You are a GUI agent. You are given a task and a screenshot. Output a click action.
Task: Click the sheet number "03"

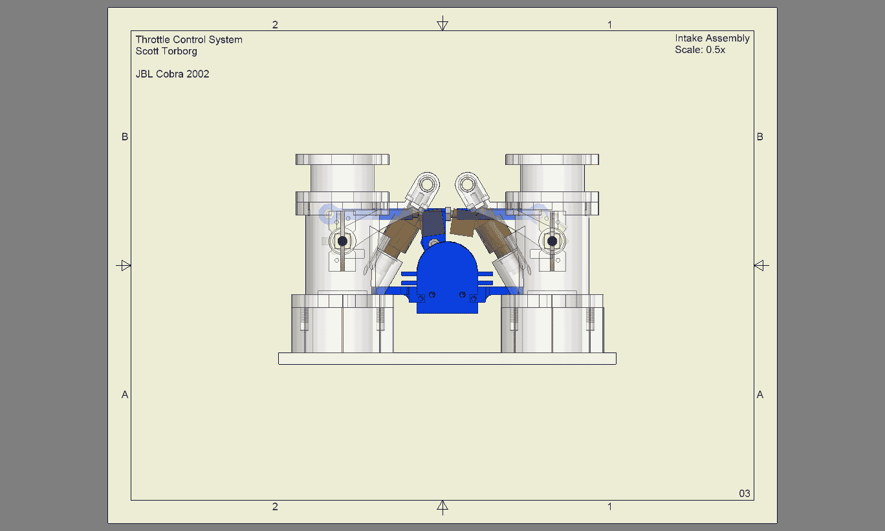pos(745,493)
